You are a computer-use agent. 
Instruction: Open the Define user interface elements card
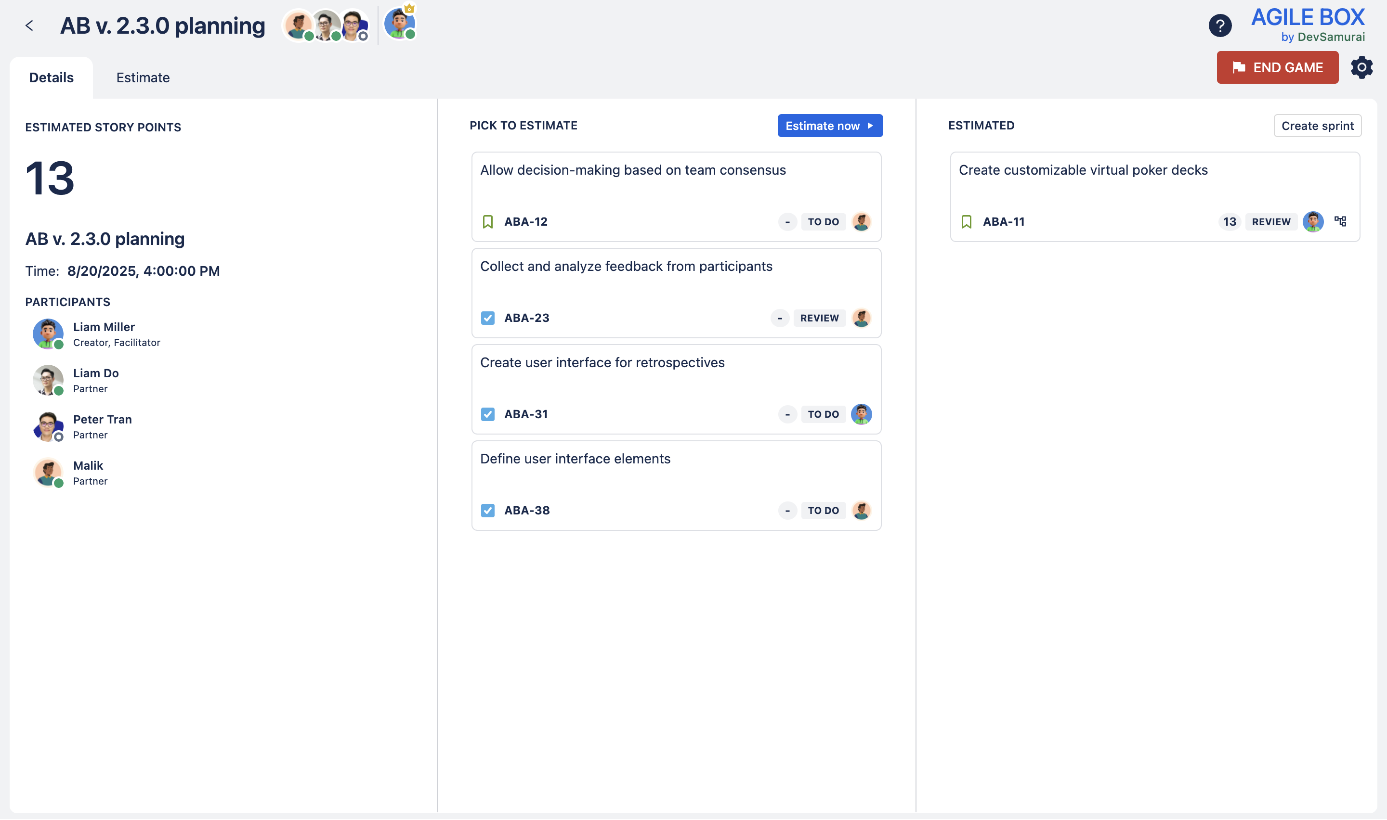(575, 459)
